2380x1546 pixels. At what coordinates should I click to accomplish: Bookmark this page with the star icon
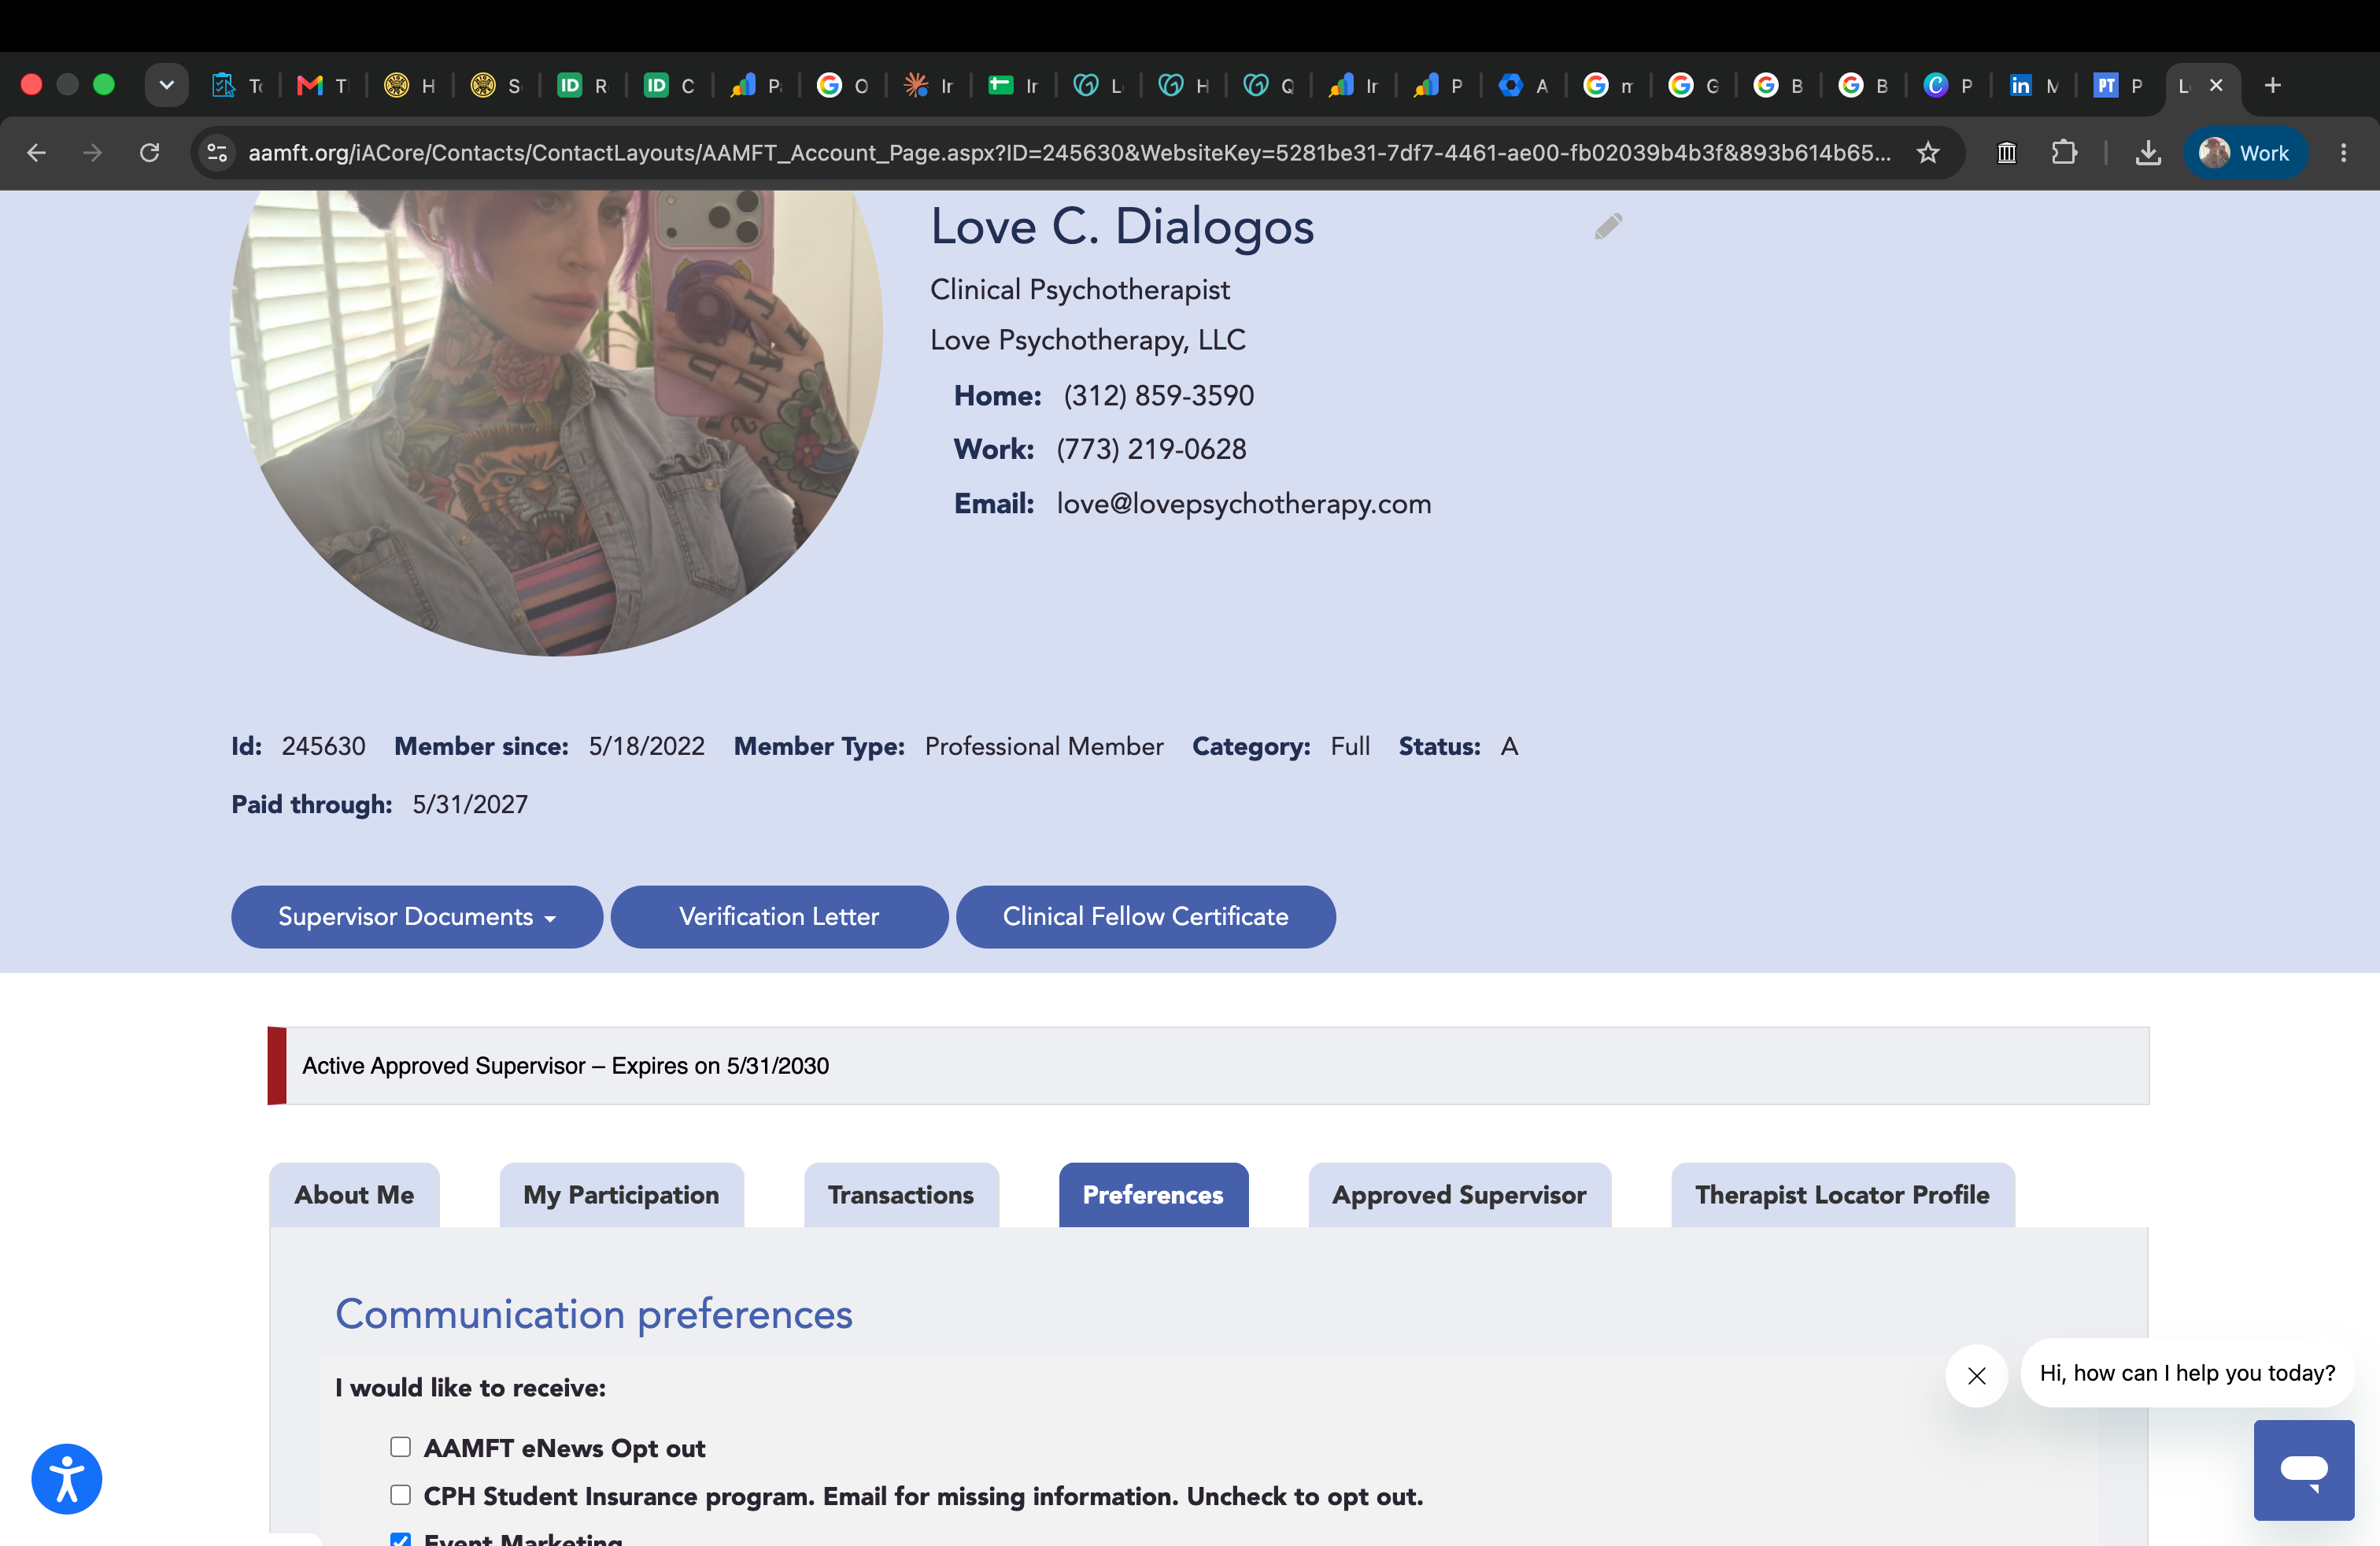[x=1928, y=153]
